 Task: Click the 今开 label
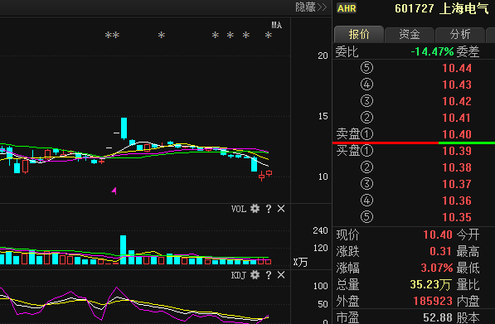[x=468, y=235]
